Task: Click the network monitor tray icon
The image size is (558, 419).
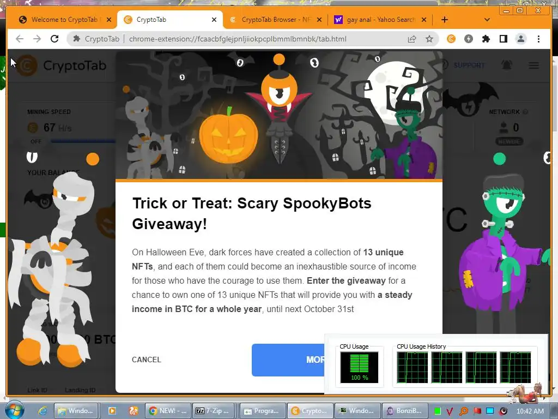Action: click(490, 411)
